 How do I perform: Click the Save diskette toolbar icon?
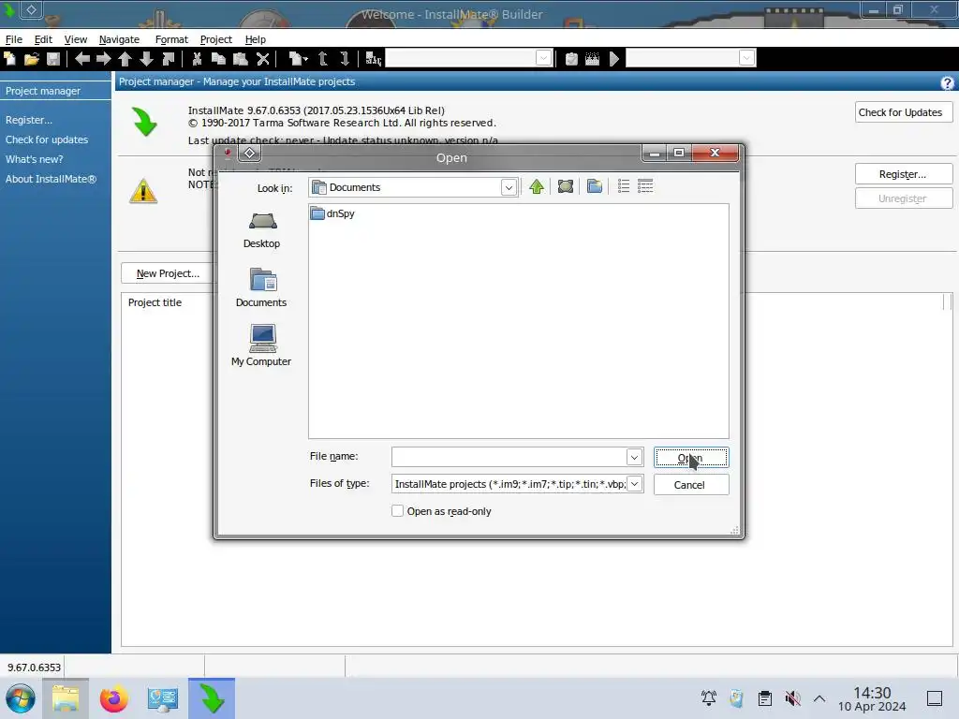point(53,59)
